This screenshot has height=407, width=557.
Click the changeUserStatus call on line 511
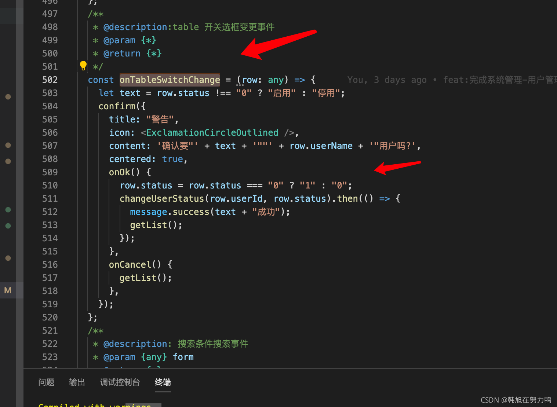point(162,199)
